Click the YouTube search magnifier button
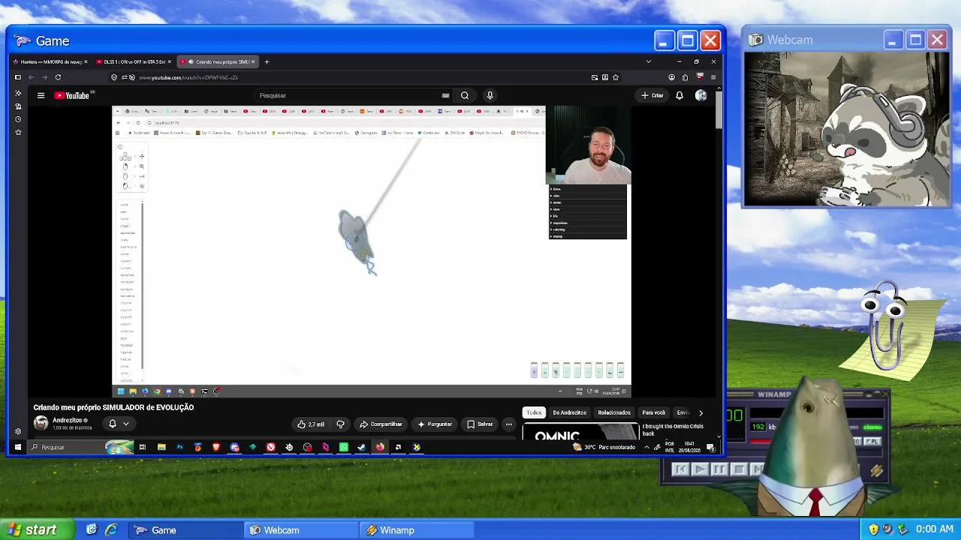This screenshot has width=961, height=540. (x=465, y=95)
